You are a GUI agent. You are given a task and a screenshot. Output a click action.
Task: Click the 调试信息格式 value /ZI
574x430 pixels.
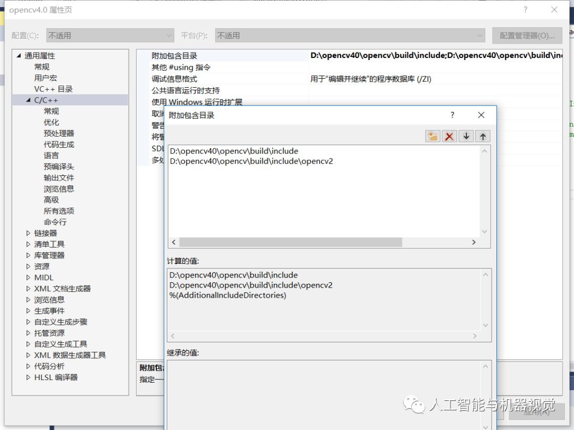click(x=371, y=79)
